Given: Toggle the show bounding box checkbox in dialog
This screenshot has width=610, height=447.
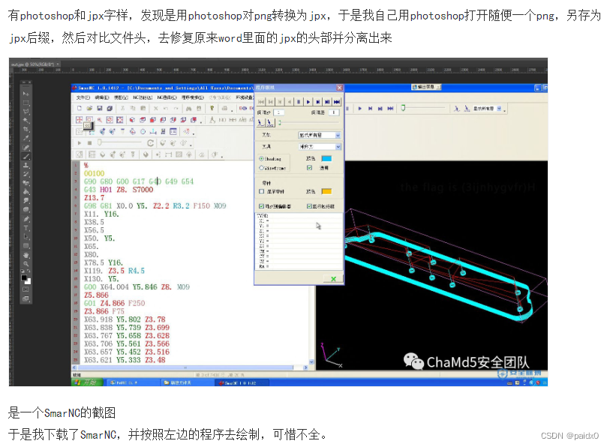Looking at the screenshot, I should 309,206.
